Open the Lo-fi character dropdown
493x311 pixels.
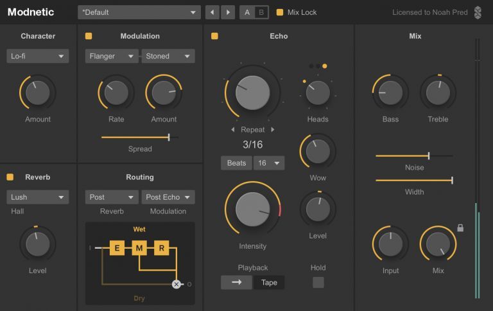(37, 56)
